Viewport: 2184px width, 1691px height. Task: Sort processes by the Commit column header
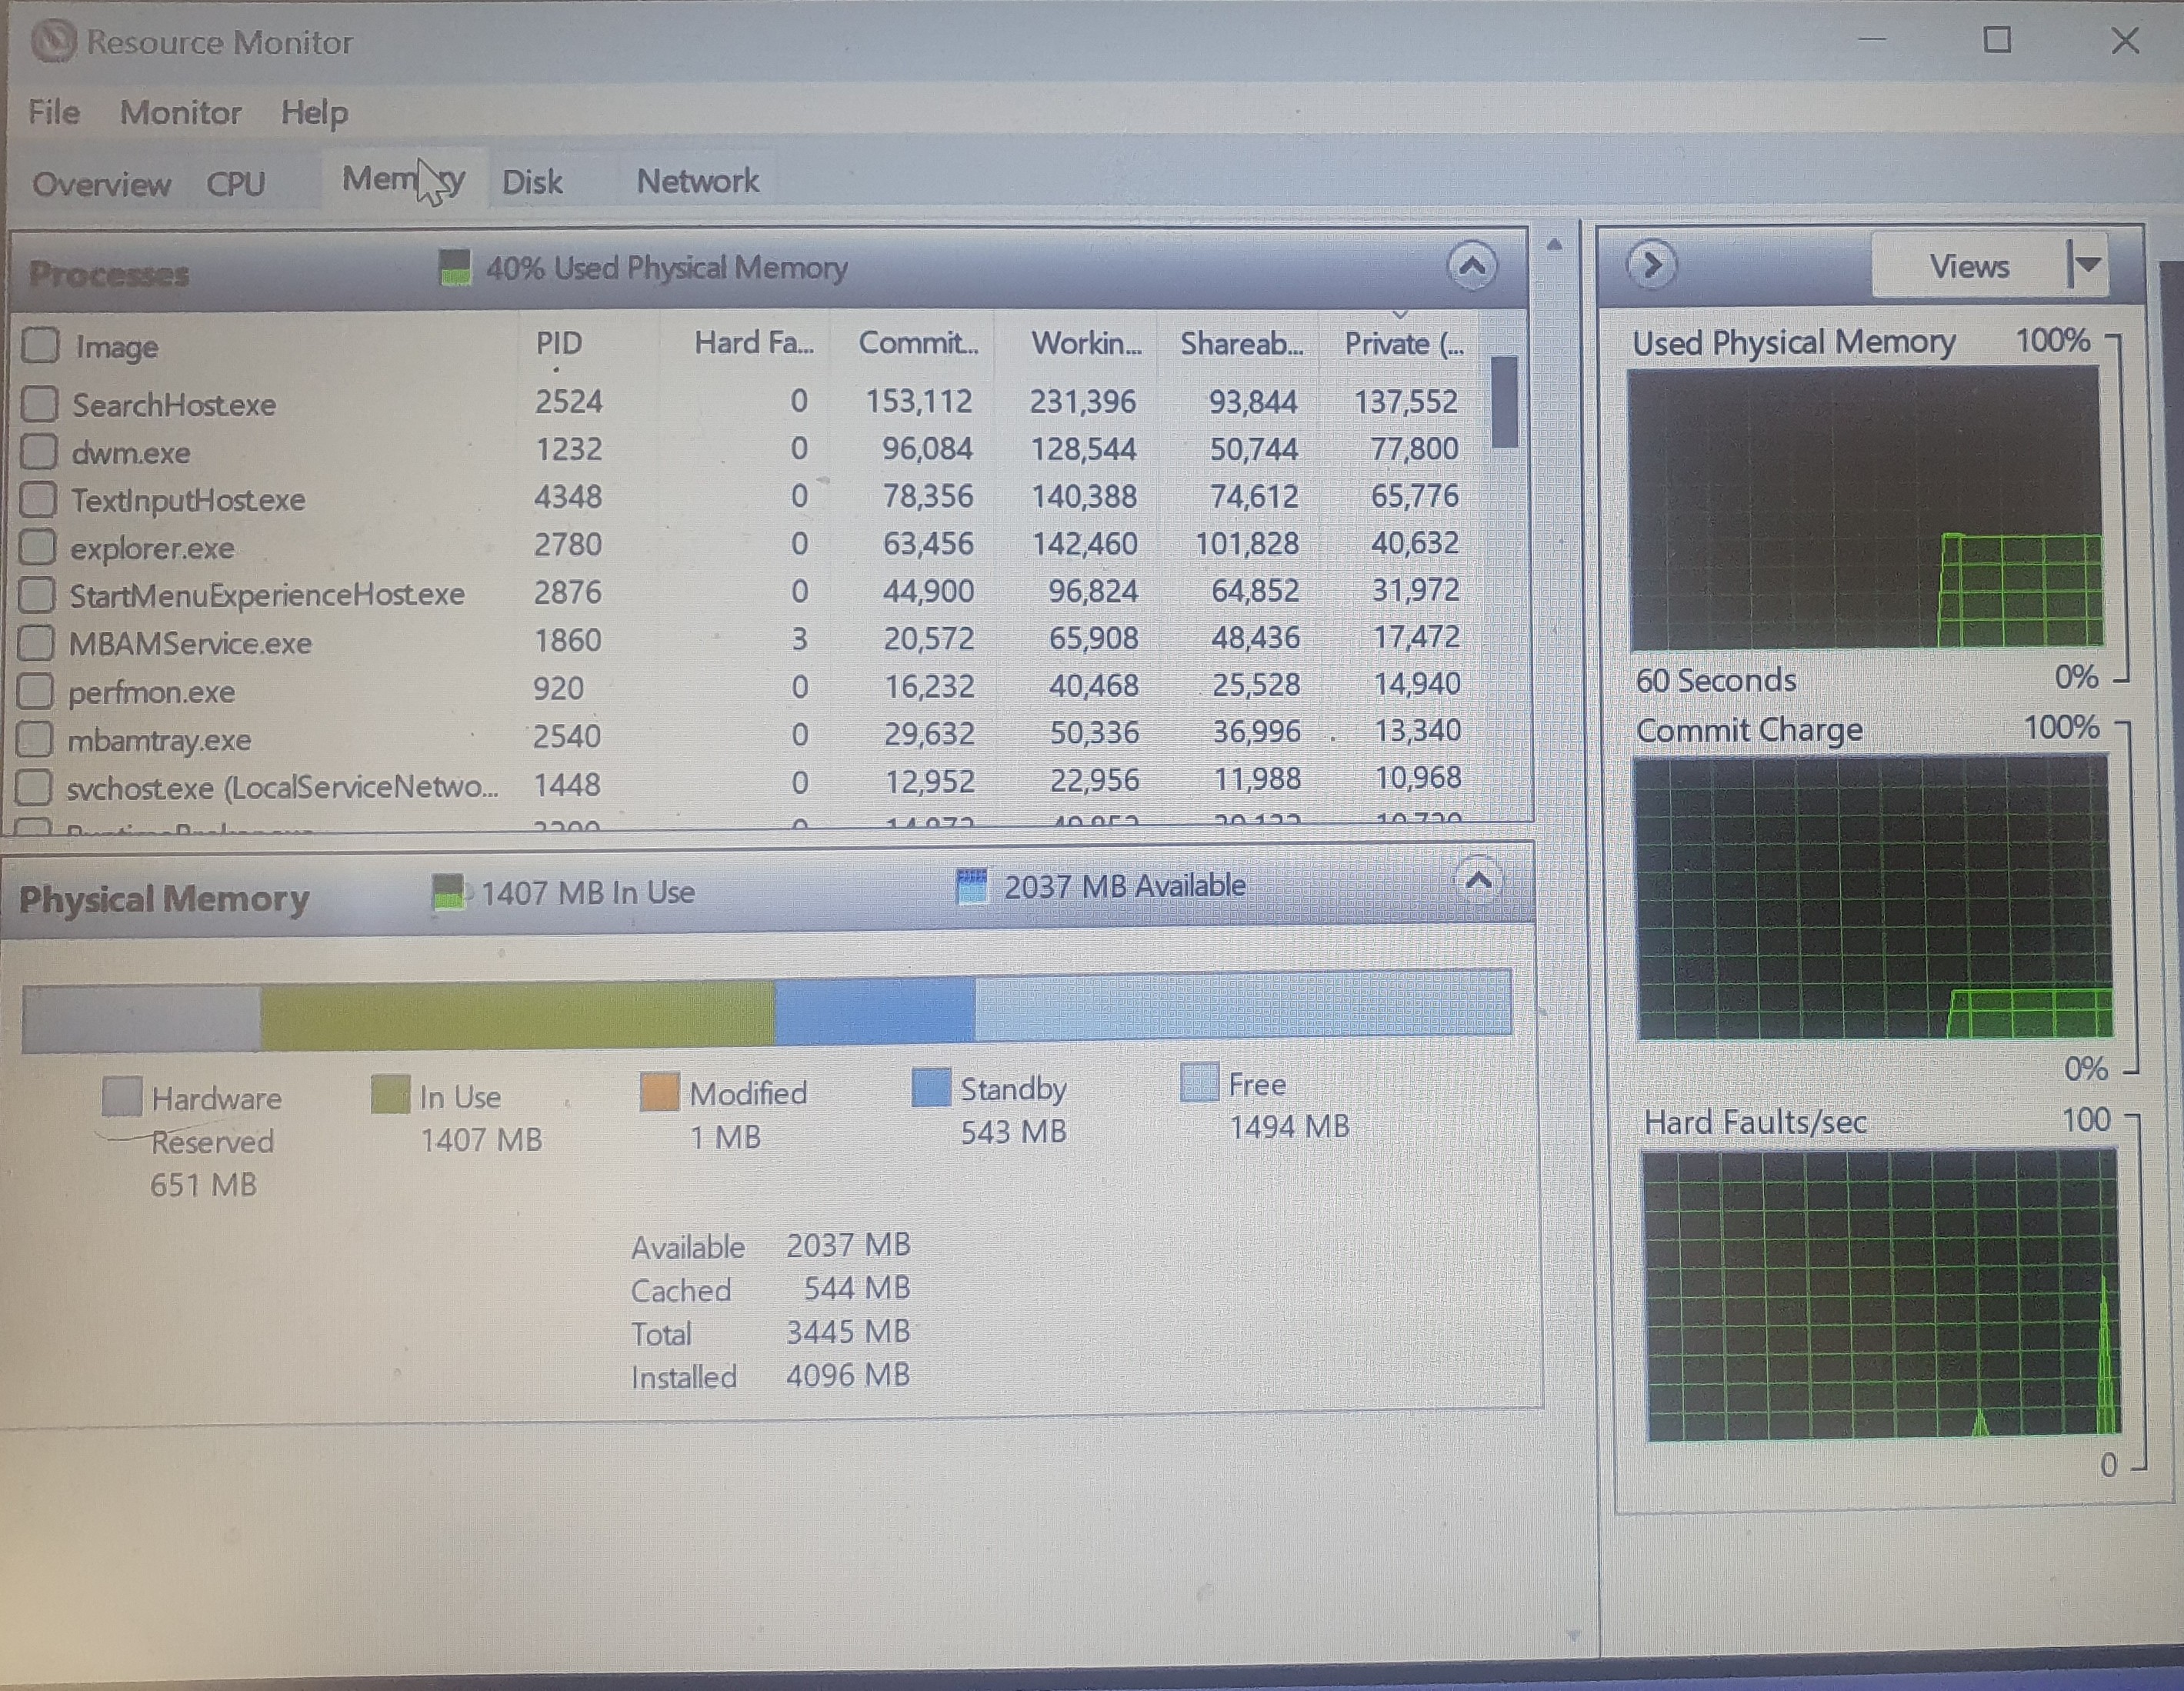pyautogui.click(x=917, y=344)
